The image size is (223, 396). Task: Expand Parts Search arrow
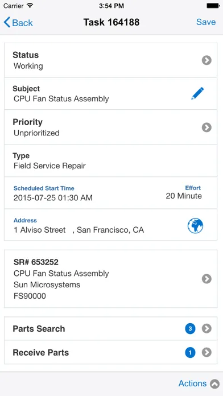pos(207,328)
